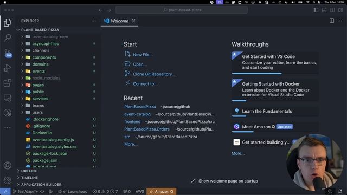
Task: Open the macOS Wi-Fi menu
Action: tap(307, 2)
